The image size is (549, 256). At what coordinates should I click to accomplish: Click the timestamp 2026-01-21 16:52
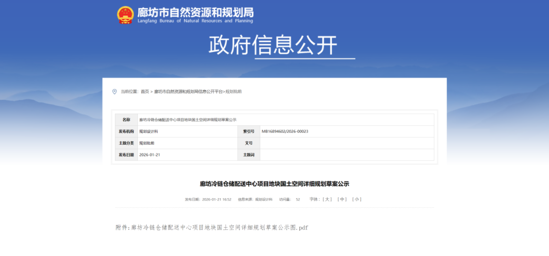tap(217, 200)
